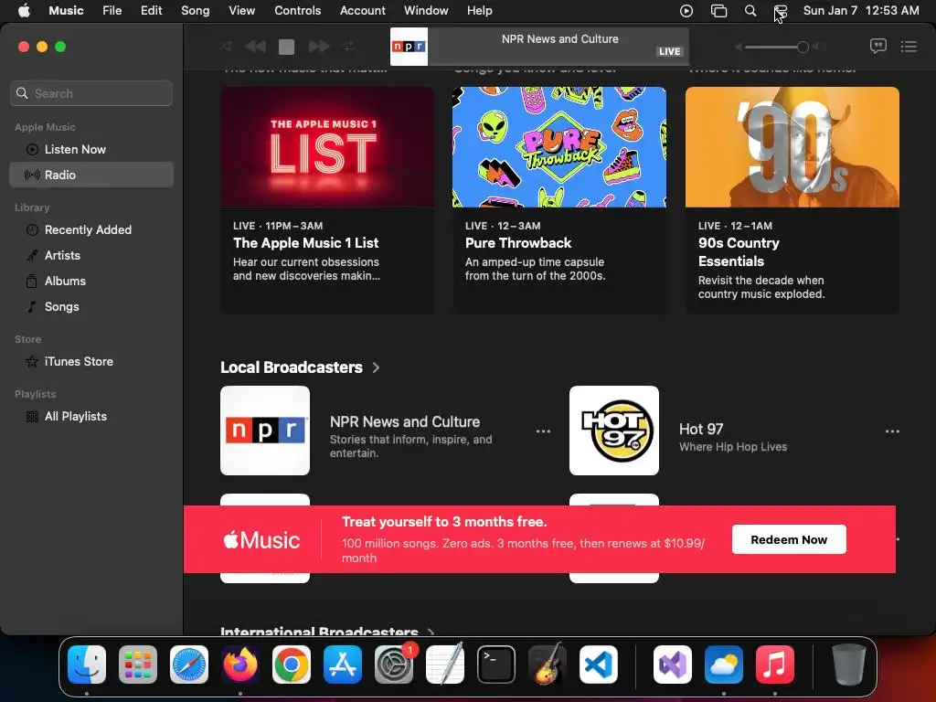Image resolution: width=936 pixels, height=702 pixels.
Task: Open Recently Added library section
Action: (x=91, y=229)
